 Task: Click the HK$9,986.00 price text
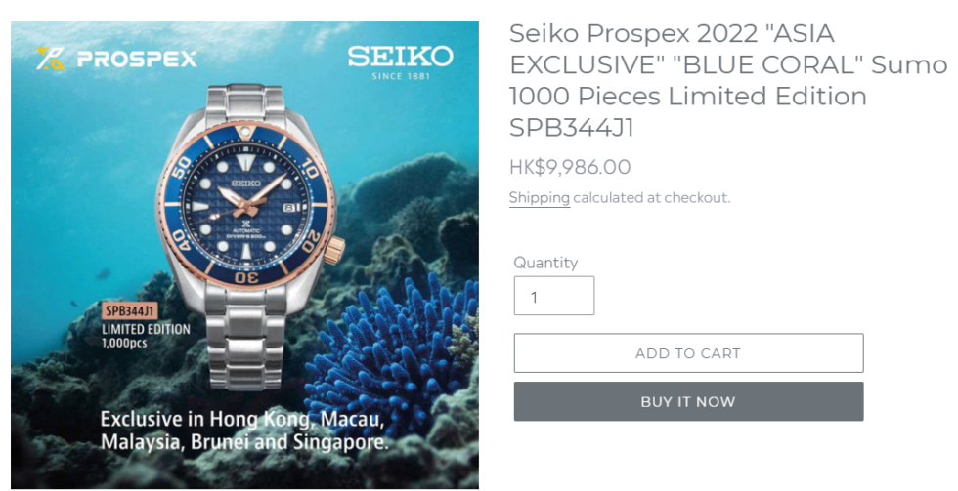[570, 166]
